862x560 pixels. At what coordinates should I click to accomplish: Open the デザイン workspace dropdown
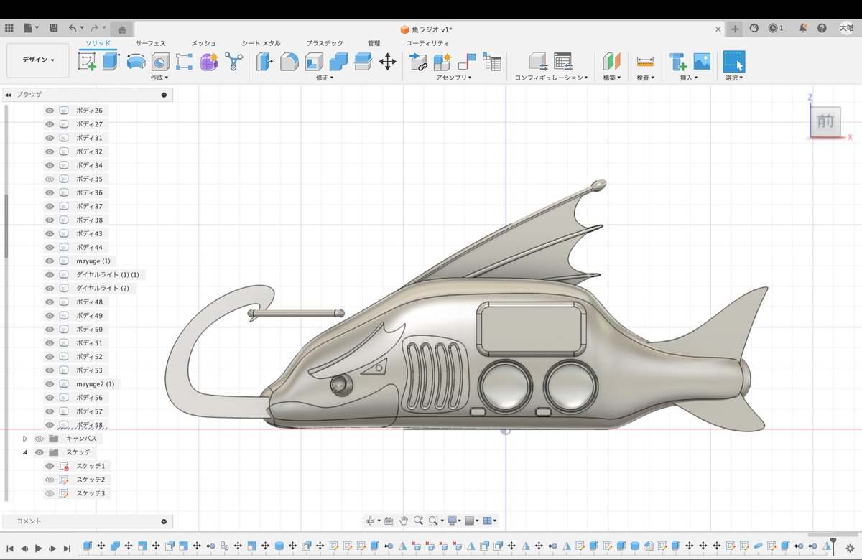pos(37,60)
